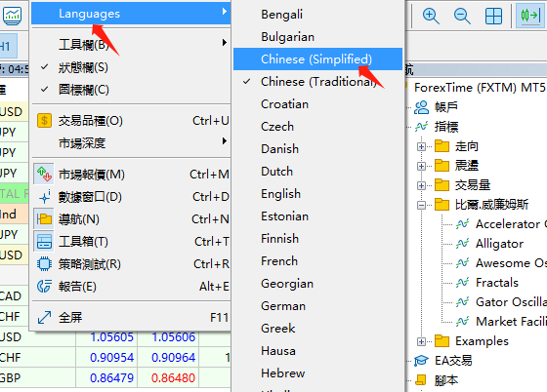
Task: Select 市場報價(M) menu entry
Action: point(131,175)
